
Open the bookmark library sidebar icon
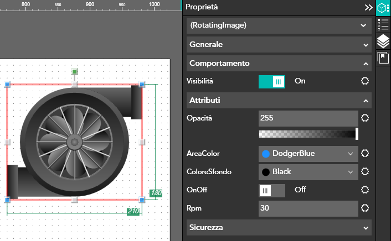383,58
